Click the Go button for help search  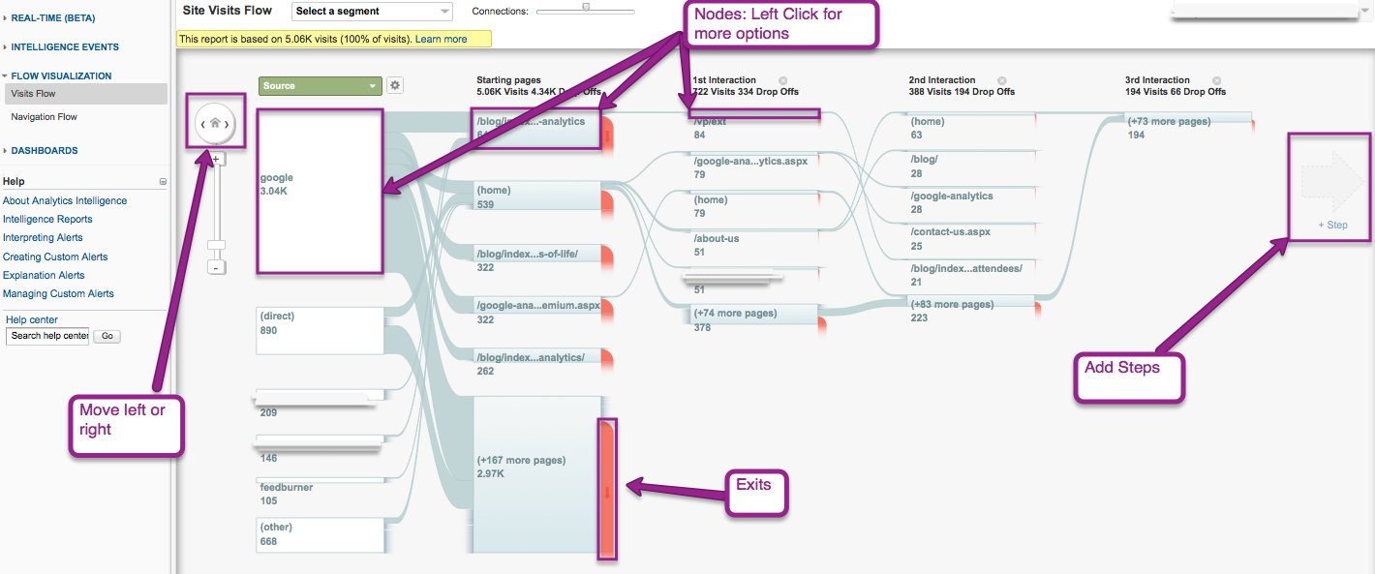[x=107, y=336]
